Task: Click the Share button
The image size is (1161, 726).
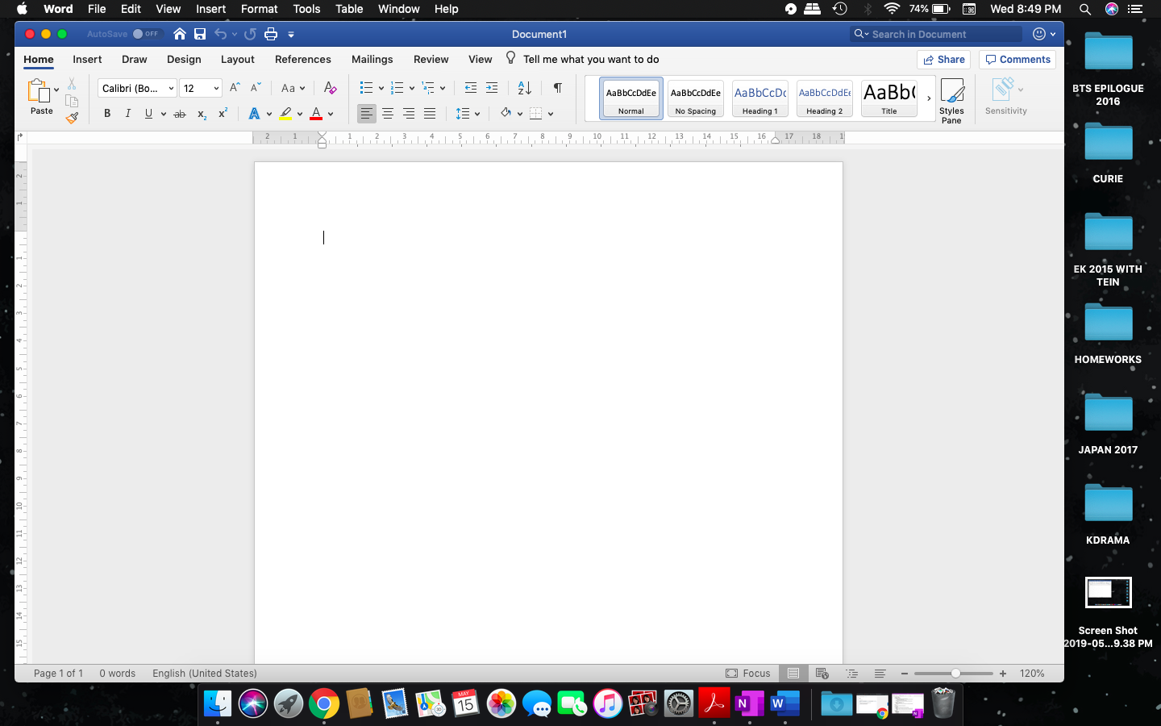Action: click(x=943, y=59)
